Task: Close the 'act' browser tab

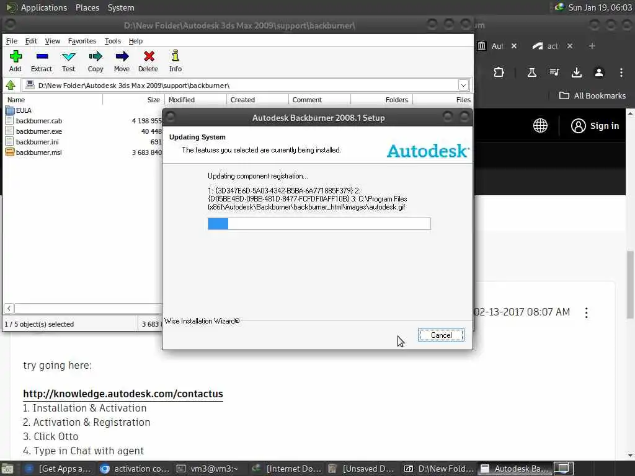Action: (x=570, y=46)
